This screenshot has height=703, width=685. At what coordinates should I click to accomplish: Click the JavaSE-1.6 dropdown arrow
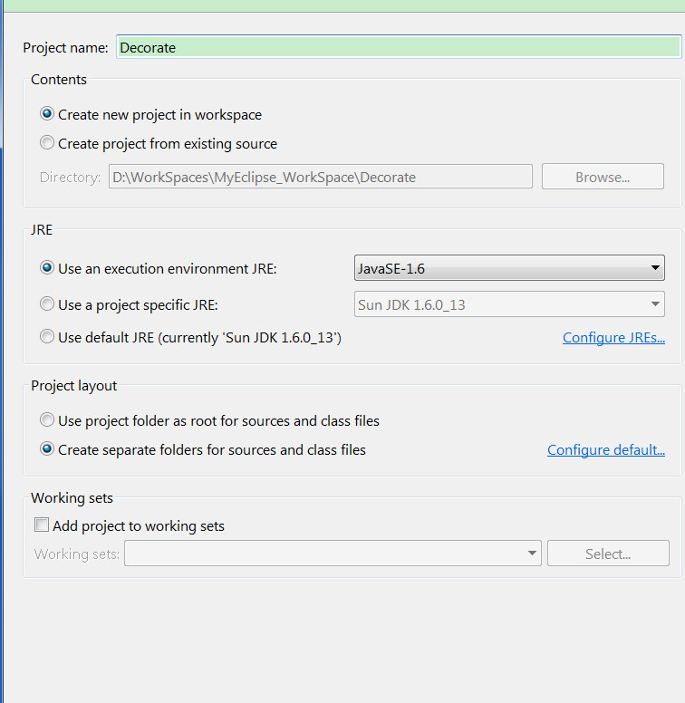coord(655,268)
